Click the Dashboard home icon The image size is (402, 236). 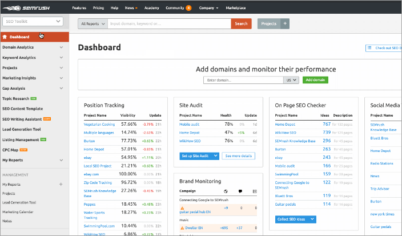[5, 37]
